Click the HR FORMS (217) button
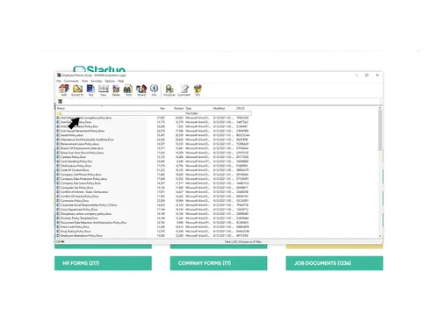439x329 pixels. [103, 263]
